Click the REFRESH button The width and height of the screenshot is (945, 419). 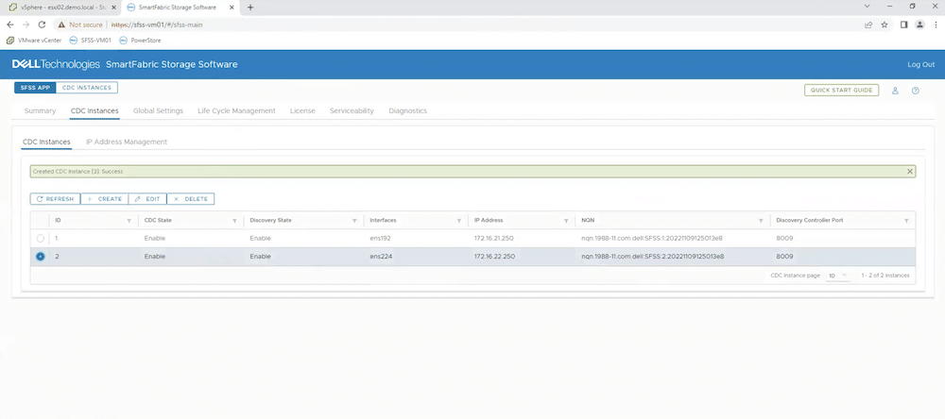pyautogui.click(x=55, y=199)
